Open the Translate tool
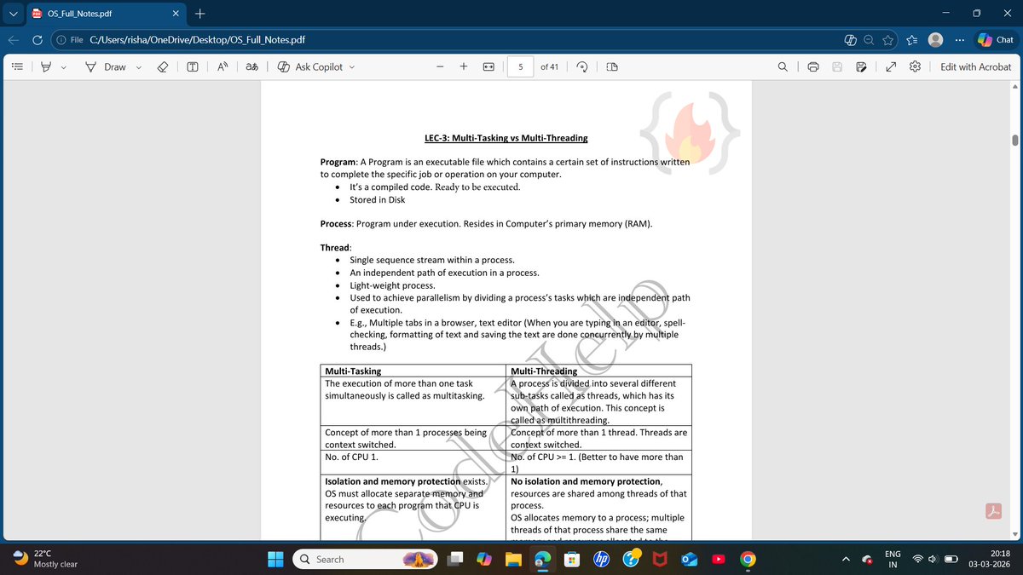Image resolution: width=1023 pixels, height=575 pixels. click(252, 66)
